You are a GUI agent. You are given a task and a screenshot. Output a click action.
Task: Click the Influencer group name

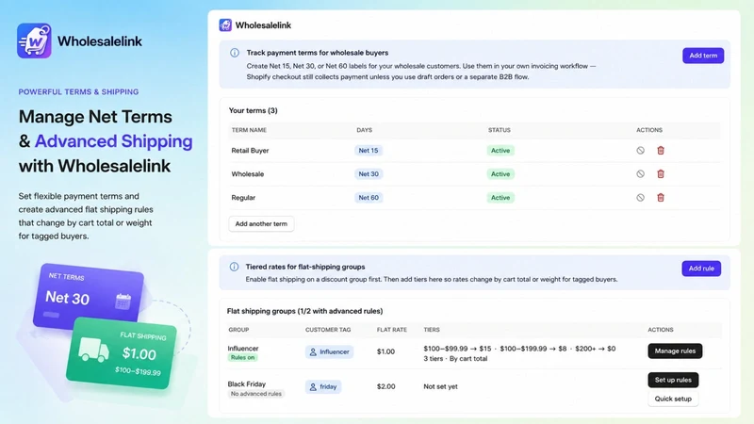pyautogui.click(x=243, y=349)
